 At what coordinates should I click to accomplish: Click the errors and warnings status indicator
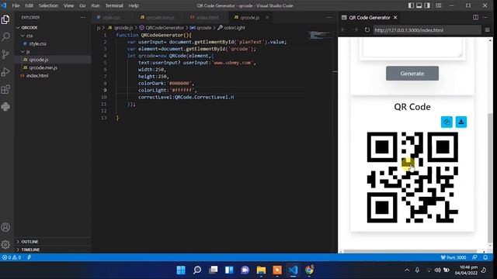[12, 257]
